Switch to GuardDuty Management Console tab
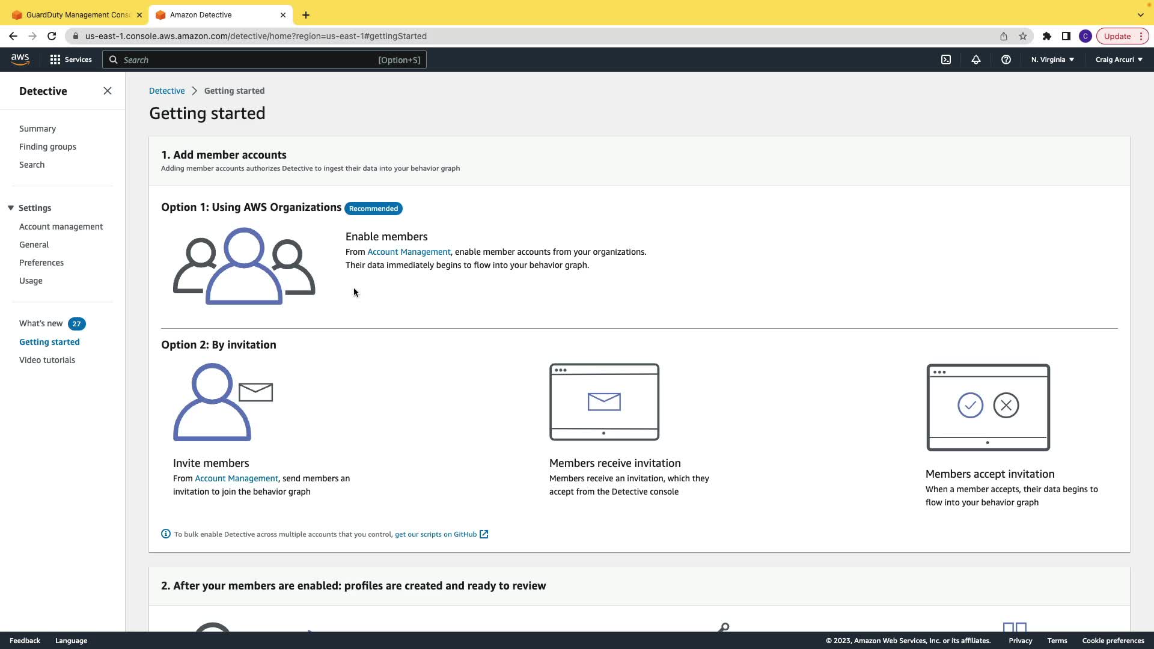The height and width of the screenshot is (649, 1154). [77, 14]
